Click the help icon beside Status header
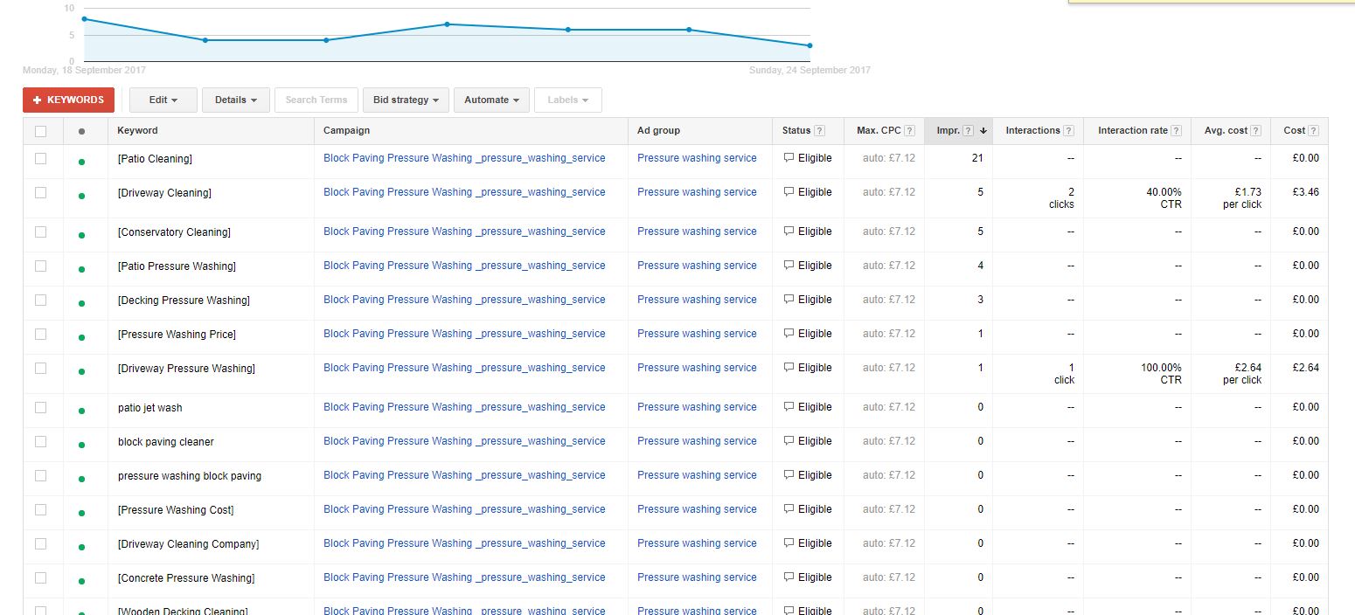The height and width of the screenshot is (615, 1355). point(819,131)
